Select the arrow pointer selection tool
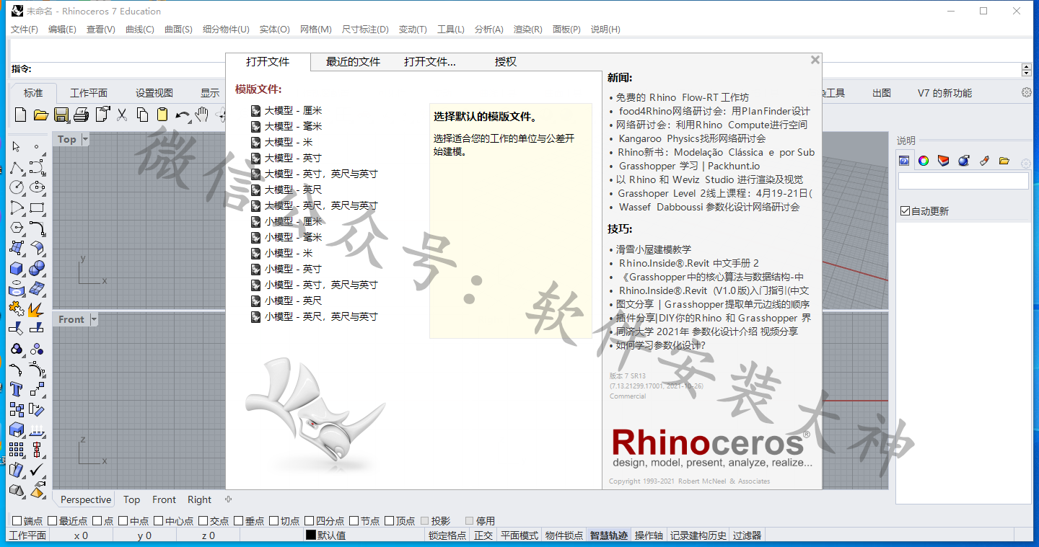Screen dimensions: 1039x547 [x=17, y=146]
